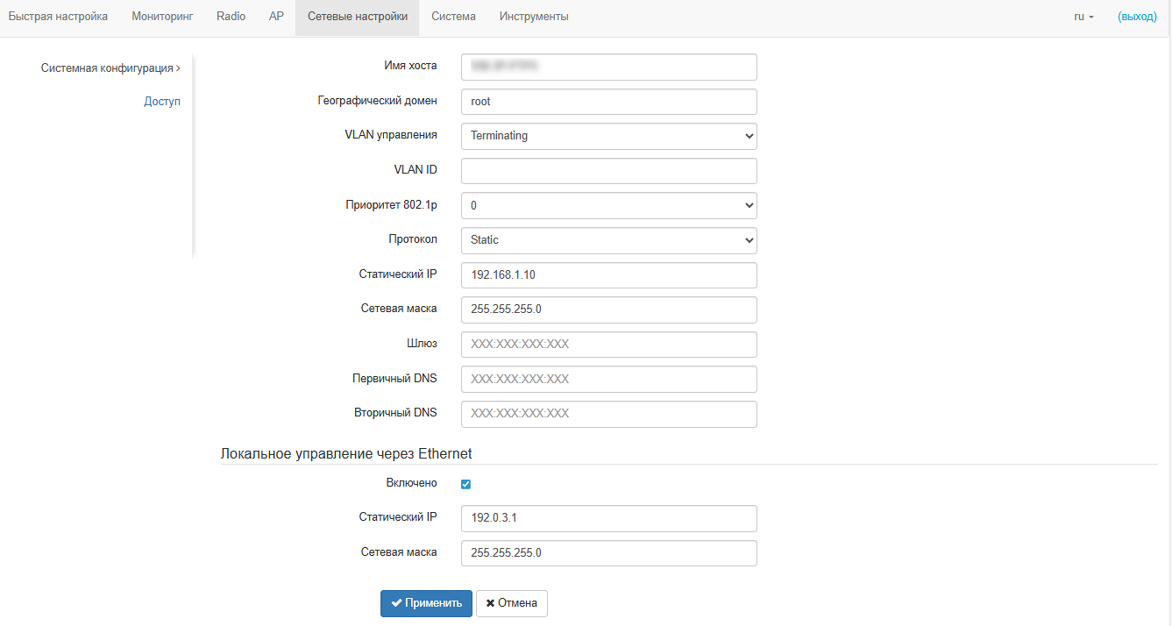Open the AP tab
The image size is (1172, 626).
pyautogui.click(x=276, y=17)
